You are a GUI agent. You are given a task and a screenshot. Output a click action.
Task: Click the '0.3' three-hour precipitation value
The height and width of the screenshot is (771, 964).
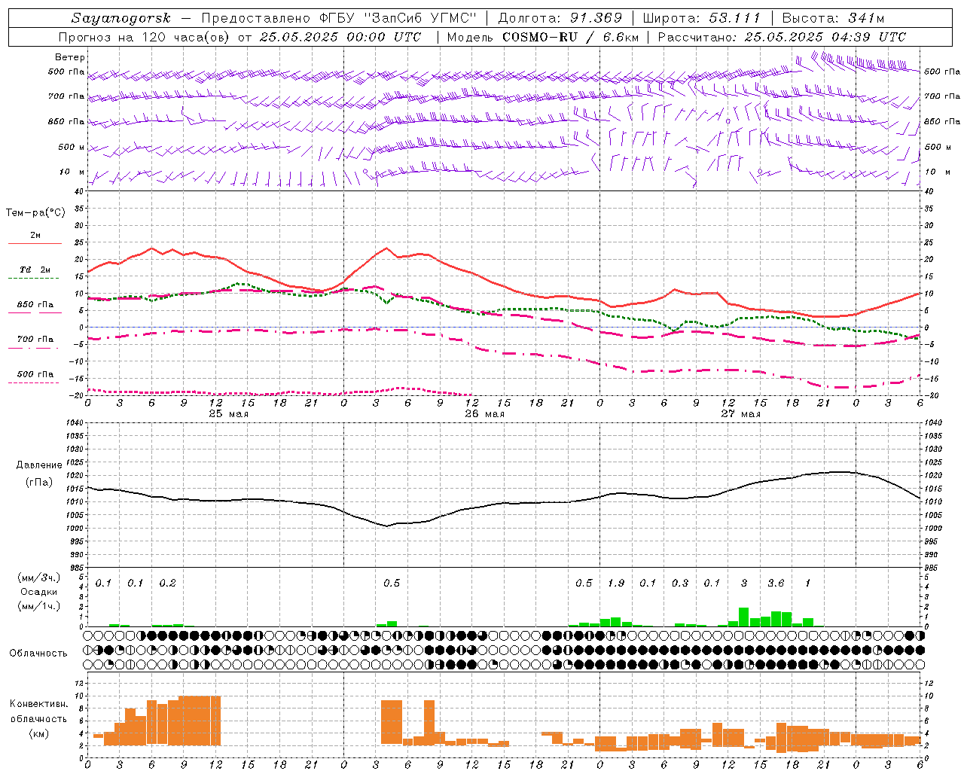click(680, 584)
